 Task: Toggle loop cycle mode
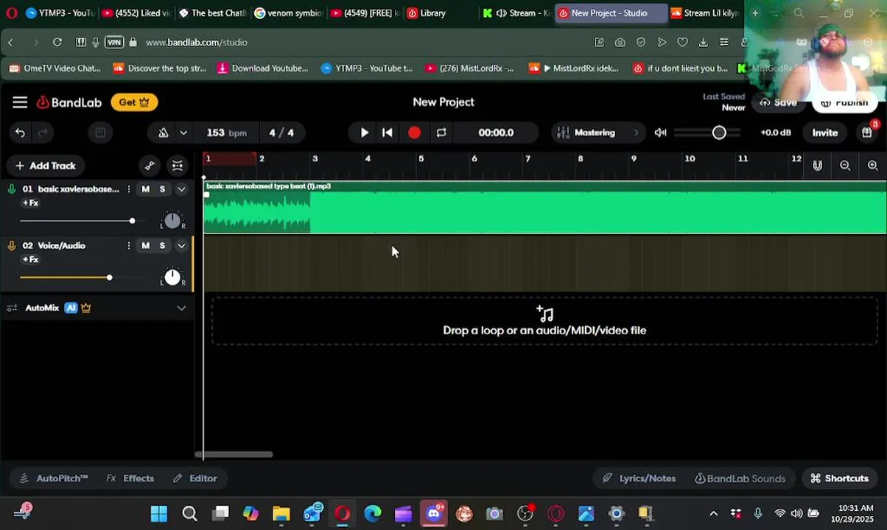[x=441, y=132]
